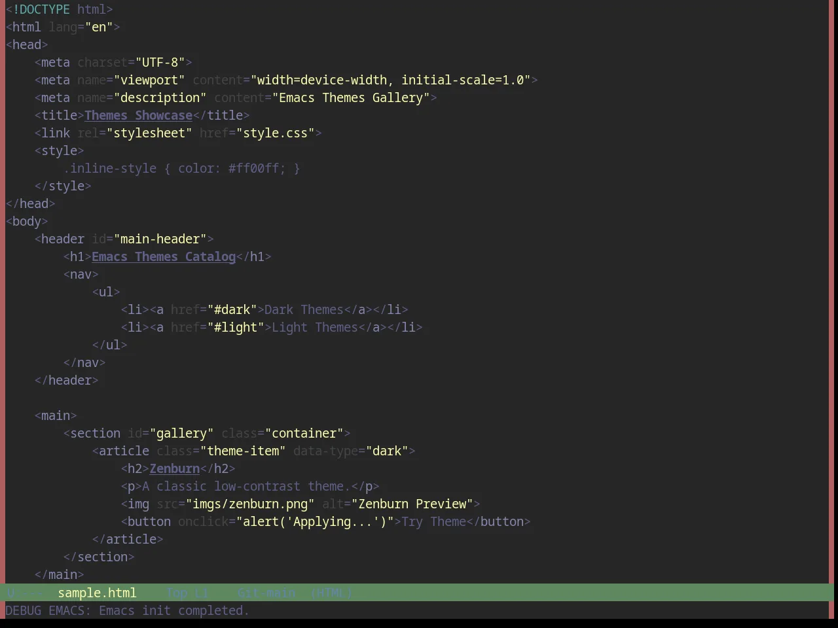The height and width of the screenshot is (628, 838).
Task: Click the closing </nav> tag
Action: [84, 362]
